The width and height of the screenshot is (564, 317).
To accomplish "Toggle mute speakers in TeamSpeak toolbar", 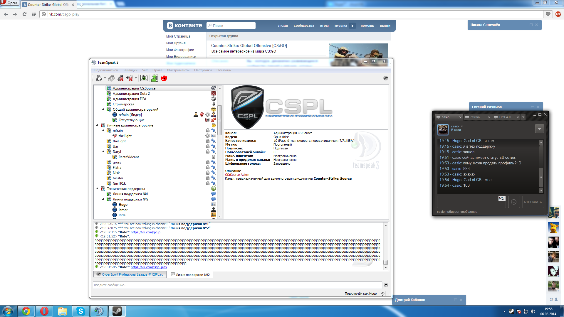I will pos(130,78).
